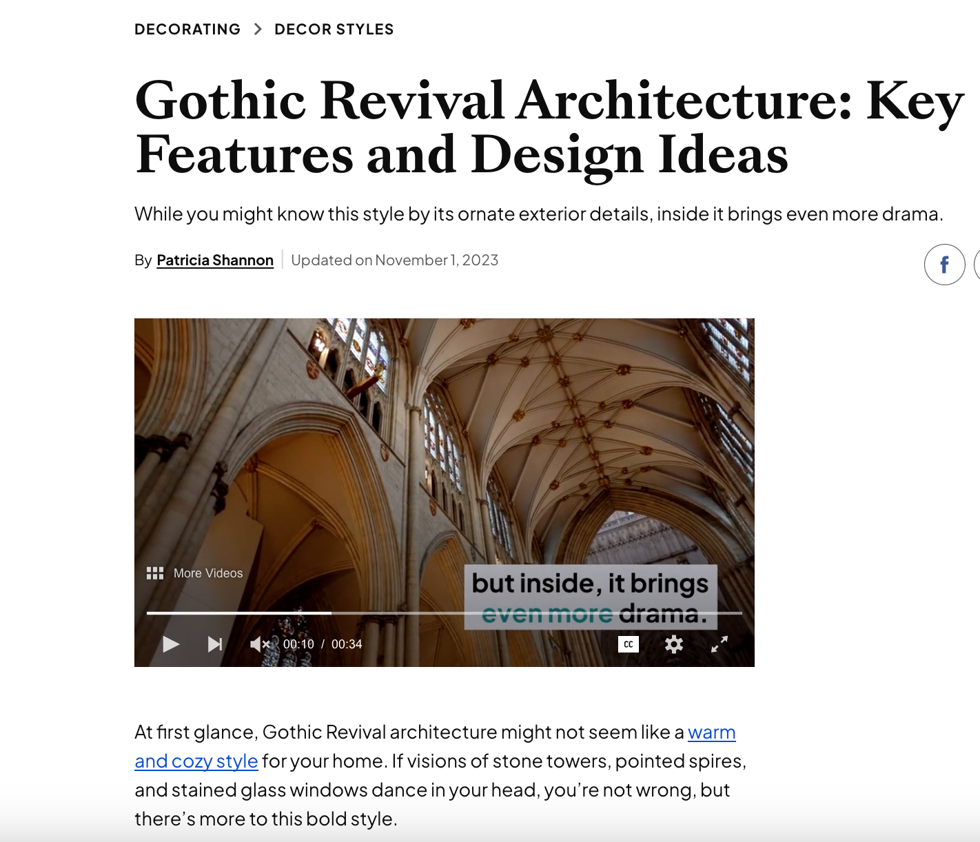This screenshot has width=980, height=842.
Task: Click the muted speaker icon
Action: coord(258,644)
